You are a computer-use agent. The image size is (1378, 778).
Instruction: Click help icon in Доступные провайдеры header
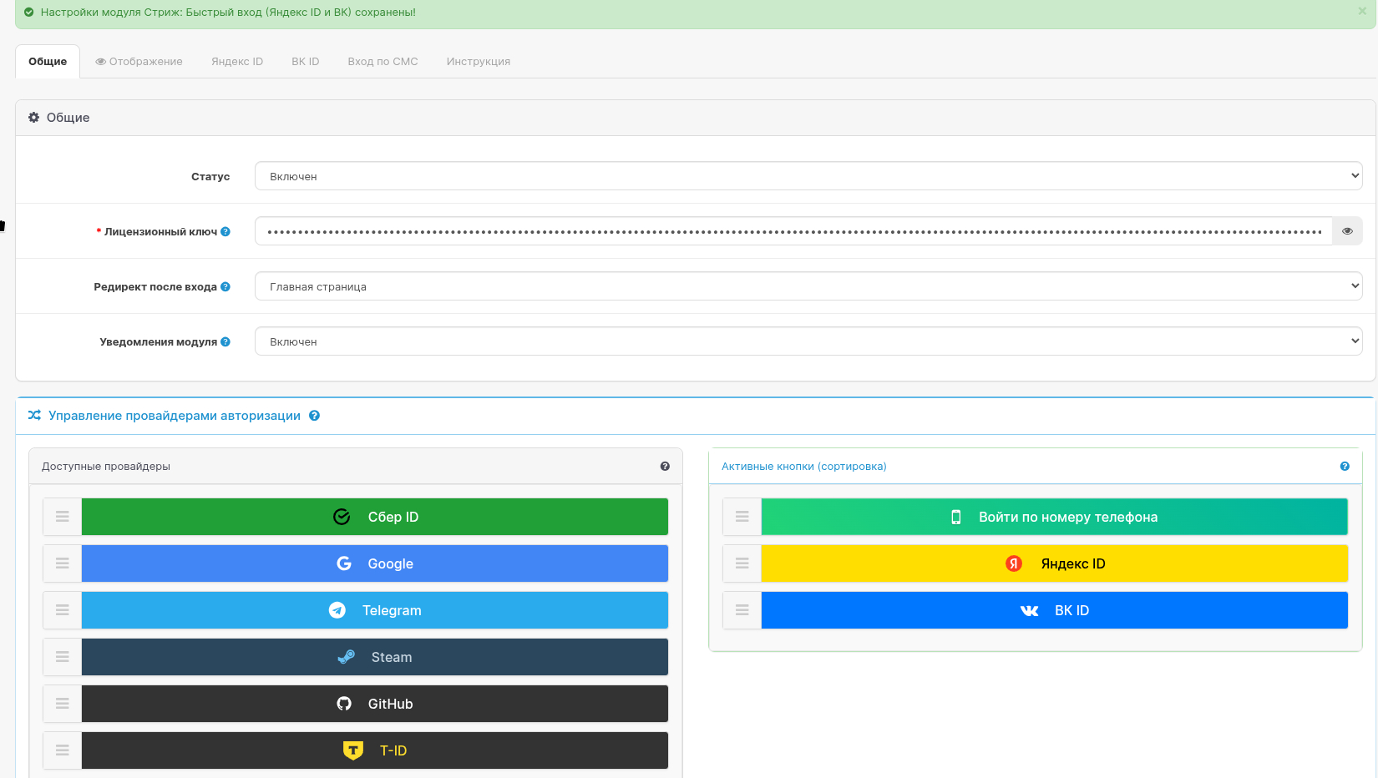[x=665, y=467]
